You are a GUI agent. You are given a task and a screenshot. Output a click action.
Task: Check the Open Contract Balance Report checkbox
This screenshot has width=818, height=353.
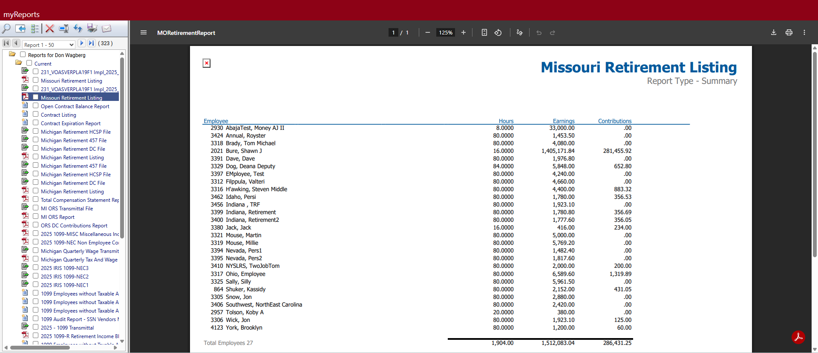tap(36, 106)
